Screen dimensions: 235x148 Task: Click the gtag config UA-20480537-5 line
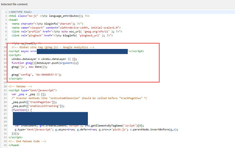click(36, 75)
